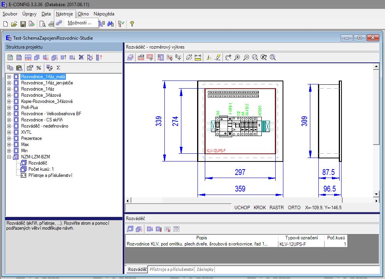Click the drawing's vertical scrollbar down arrow
Screen dimensions: 385x279
[x=376, y=194]
